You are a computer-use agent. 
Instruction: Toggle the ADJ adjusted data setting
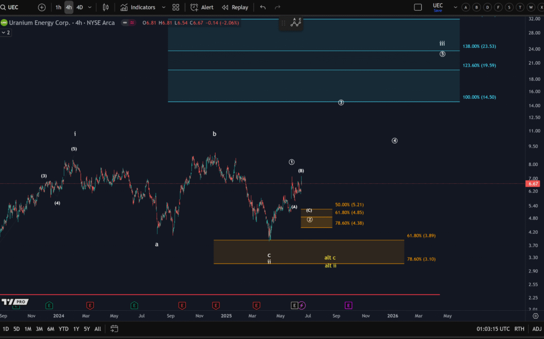[537, 329]
